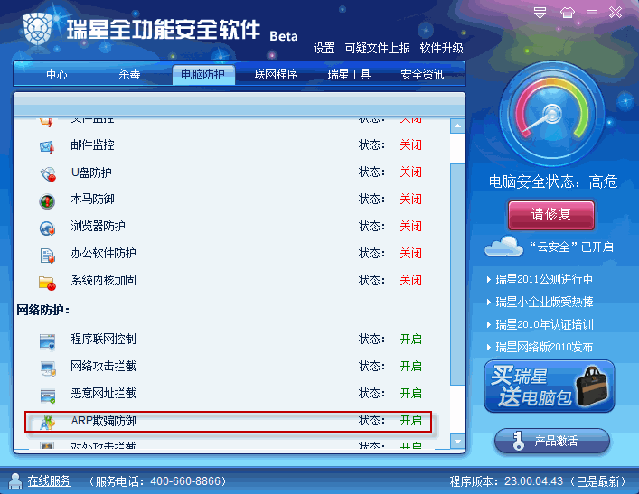This screenshot has height=494, width=639.
Task: Click the scrollbar up arrow
Action: pos(457,126)
